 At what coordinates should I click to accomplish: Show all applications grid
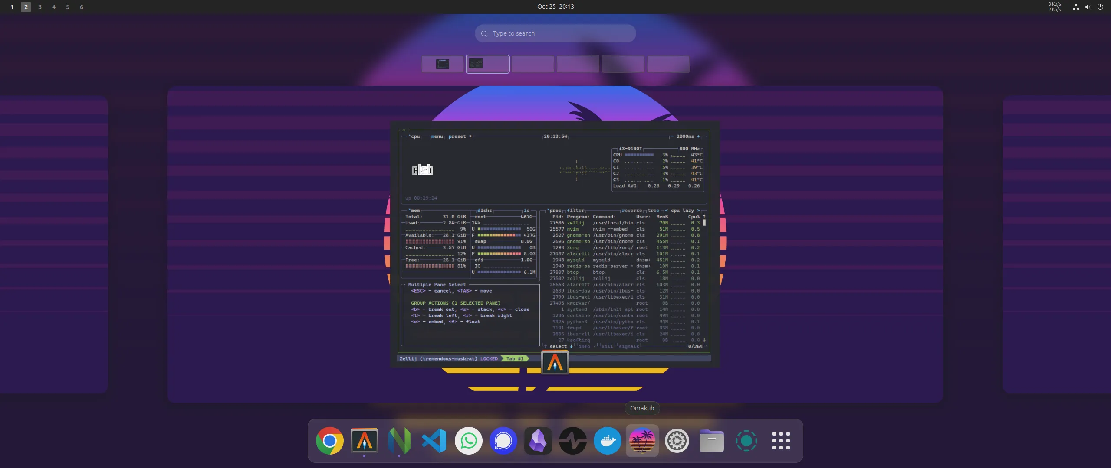(x=781, y=441)
